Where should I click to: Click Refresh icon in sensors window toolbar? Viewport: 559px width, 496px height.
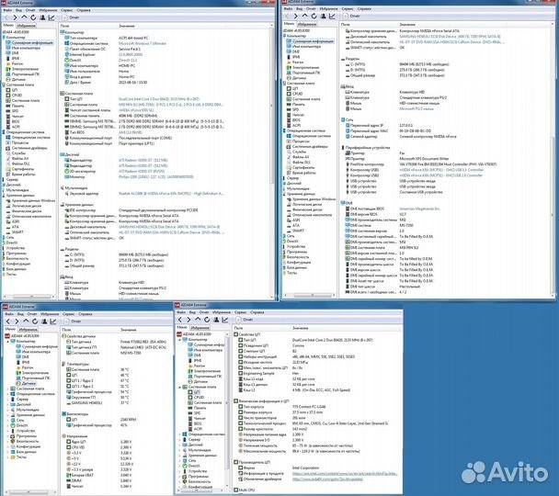click(35, 321)
